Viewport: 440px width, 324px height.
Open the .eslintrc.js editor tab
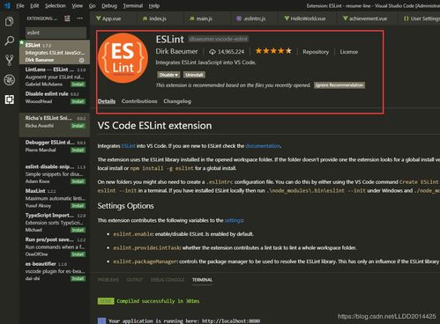255,18
